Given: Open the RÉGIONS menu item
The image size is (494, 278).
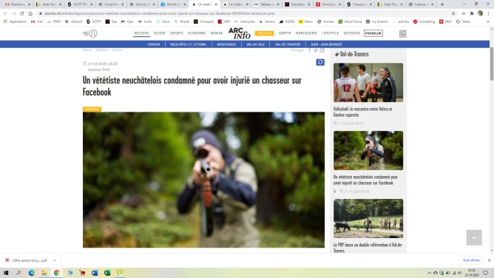Looking at the screenshot, I should coord(141,33).
